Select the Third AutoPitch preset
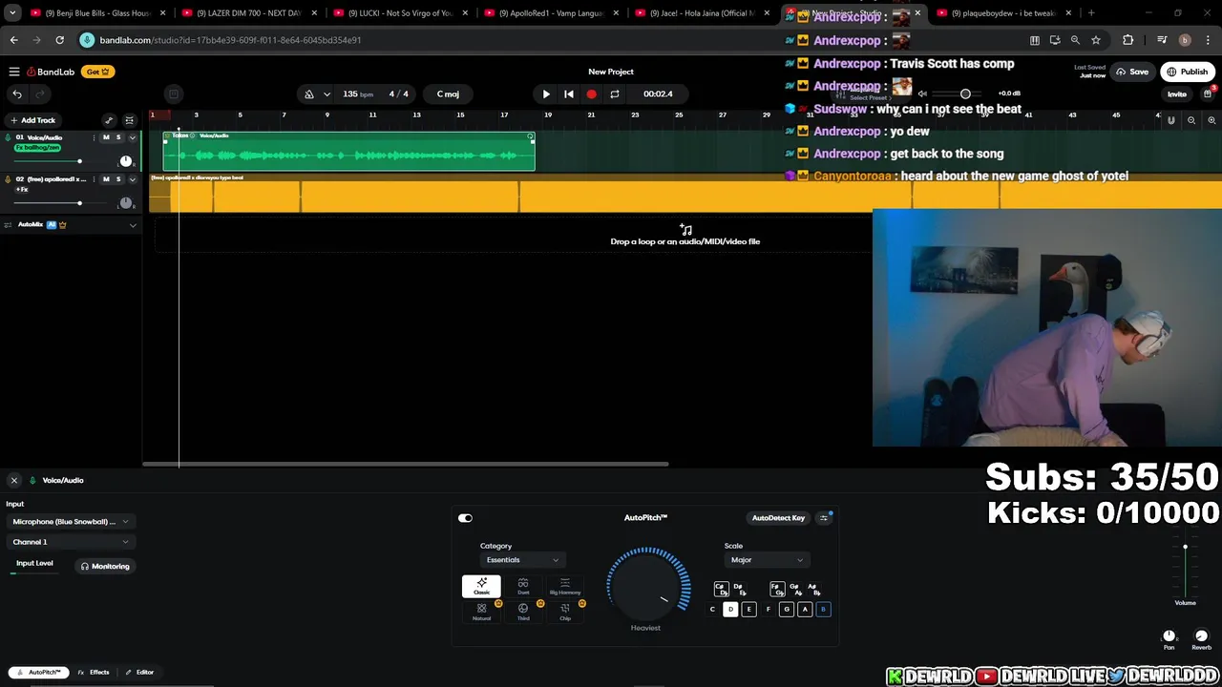The width and height of the screenshot is (1222, 687). tap(523, 612)
